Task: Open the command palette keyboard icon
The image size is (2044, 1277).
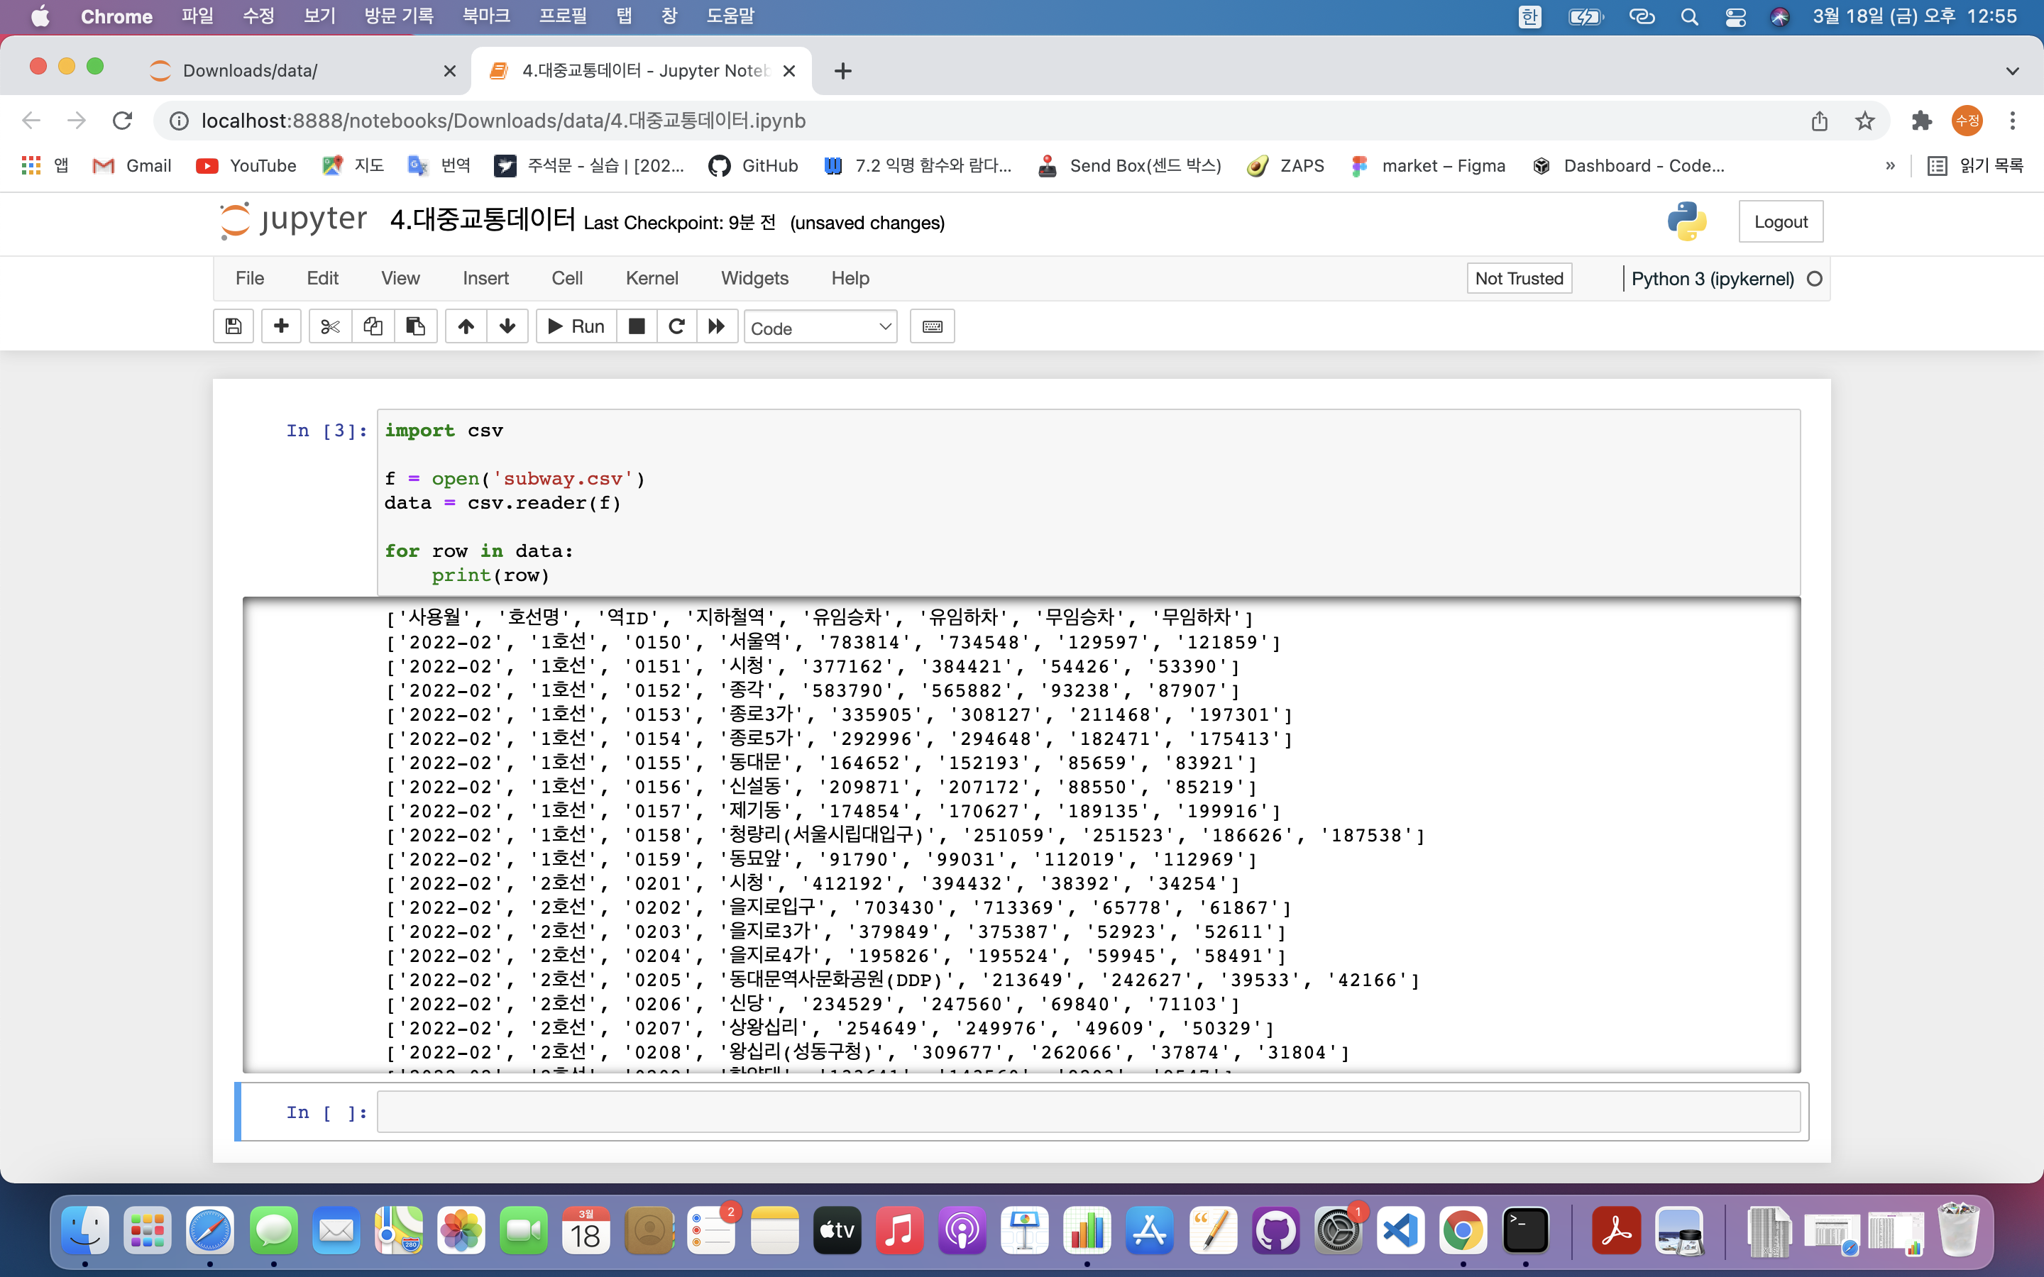Action: 932,326
